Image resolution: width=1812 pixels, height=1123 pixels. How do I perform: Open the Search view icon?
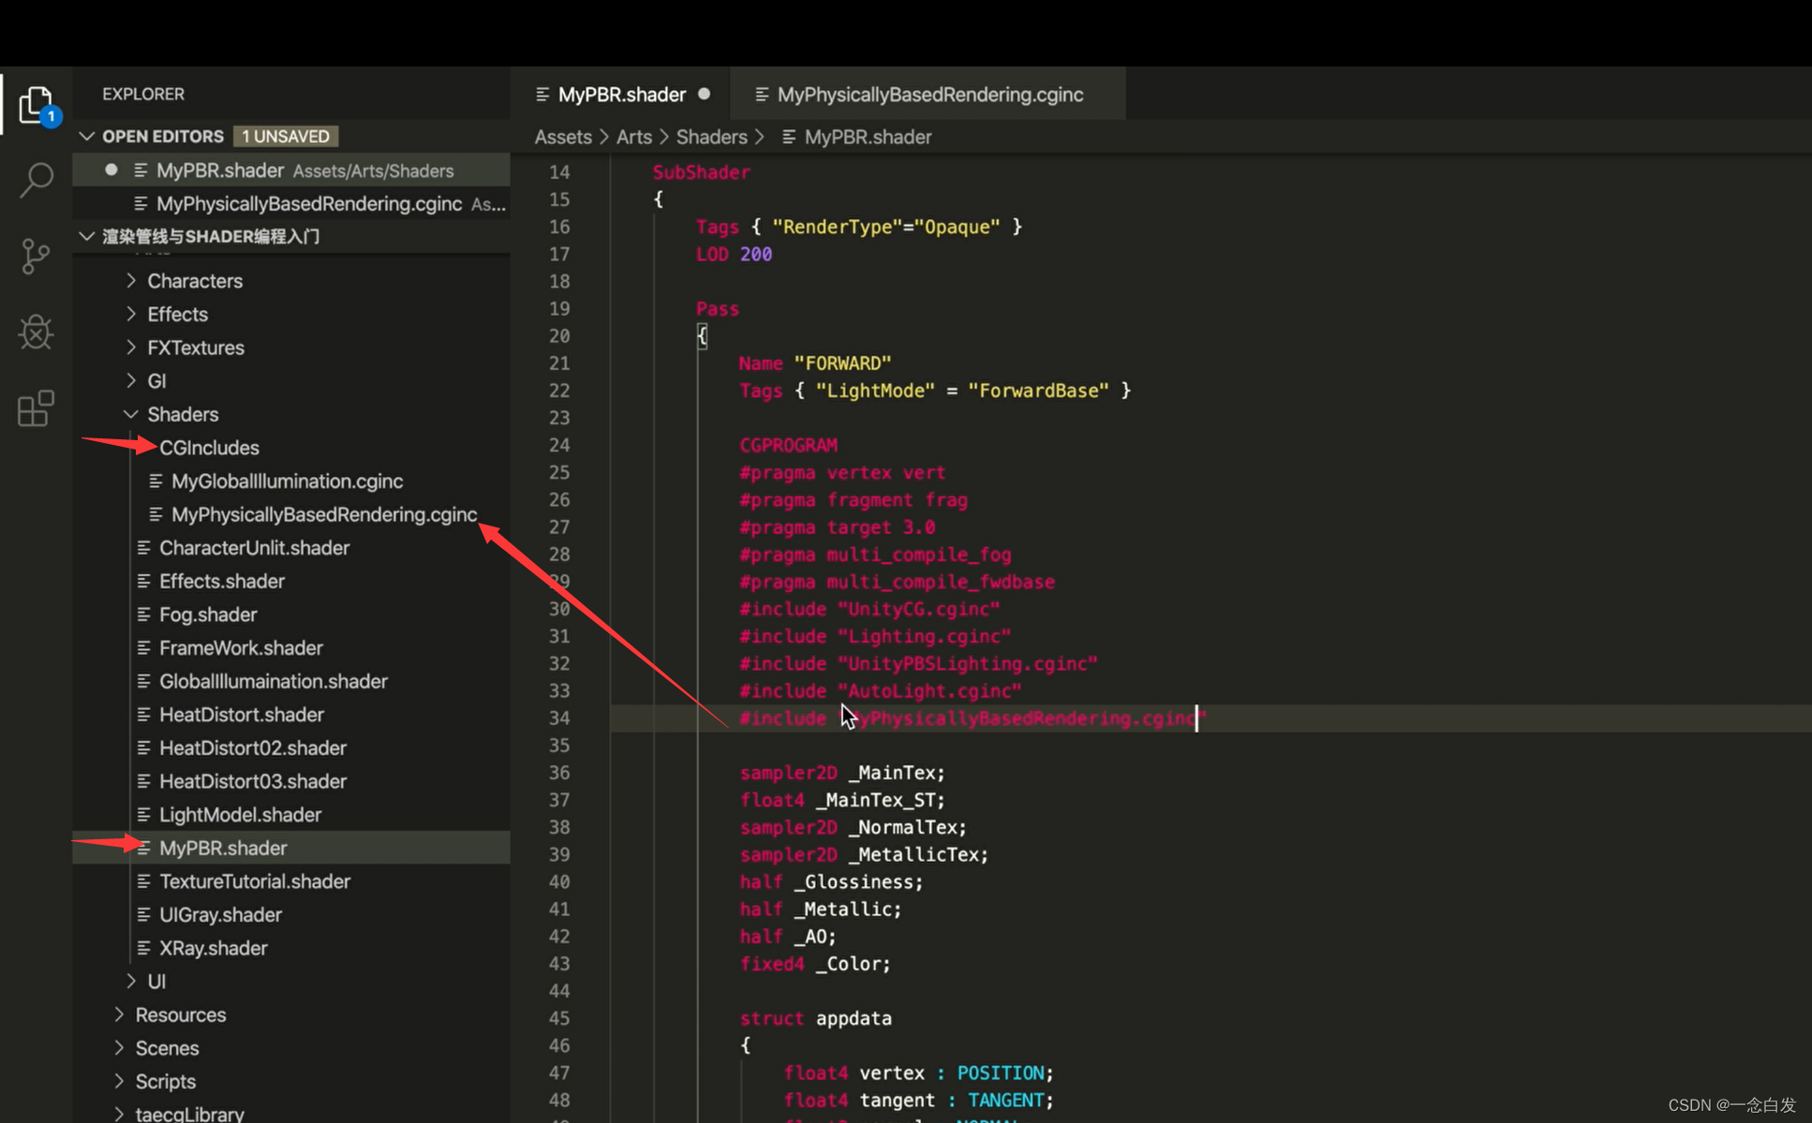(36, 180)
